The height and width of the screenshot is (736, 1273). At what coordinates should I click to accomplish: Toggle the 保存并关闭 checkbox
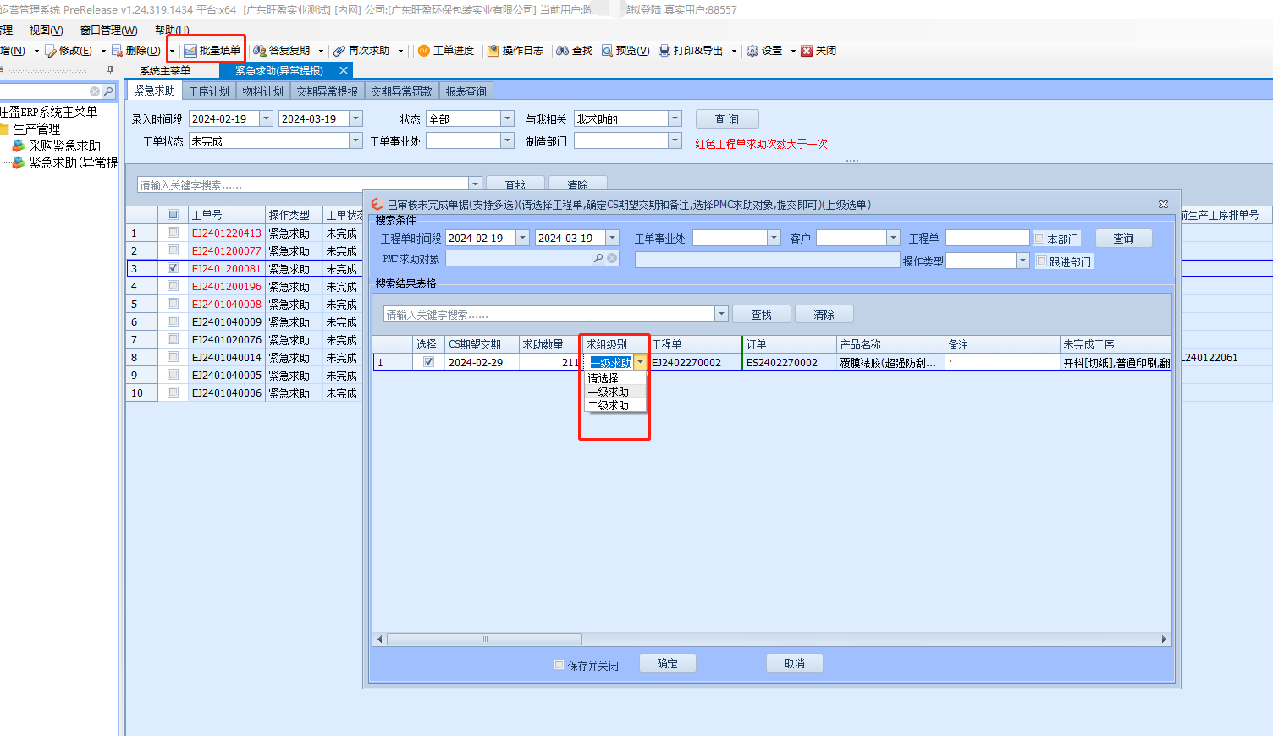pos(559,665)
